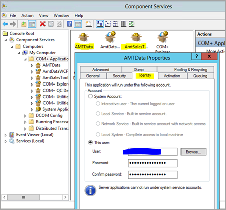Switch to Small Icons view

(108, 24)
